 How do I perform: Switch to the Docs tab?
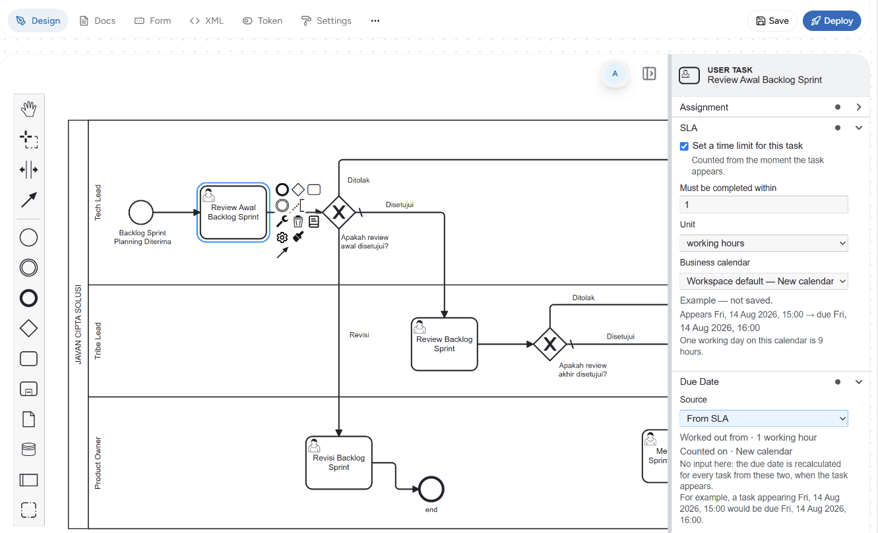(97, 21)
